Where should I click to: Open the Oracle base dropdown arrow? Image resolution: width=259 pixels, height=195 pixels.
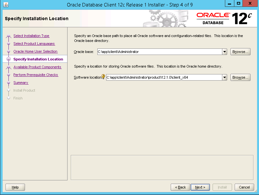point(225,52)
